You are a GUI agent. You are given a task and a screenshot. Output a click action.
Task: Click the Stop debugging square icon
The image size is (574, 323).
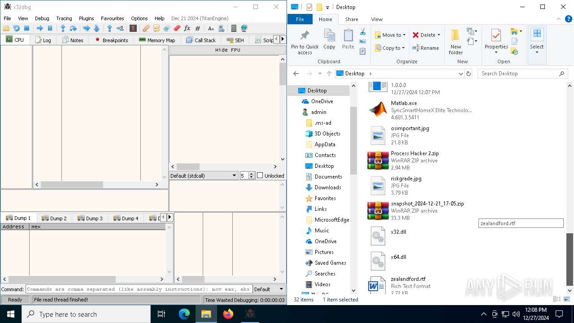pyautogui.click(x=26, y=28)
